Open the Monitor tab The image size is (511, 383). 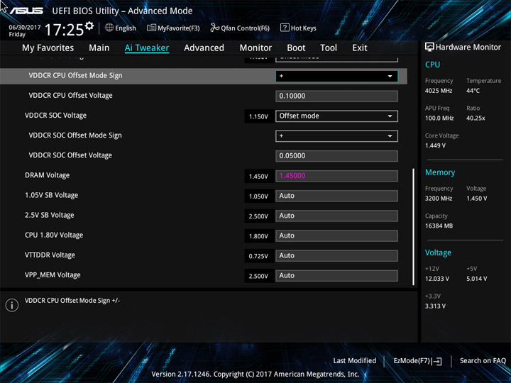[255, 48]
